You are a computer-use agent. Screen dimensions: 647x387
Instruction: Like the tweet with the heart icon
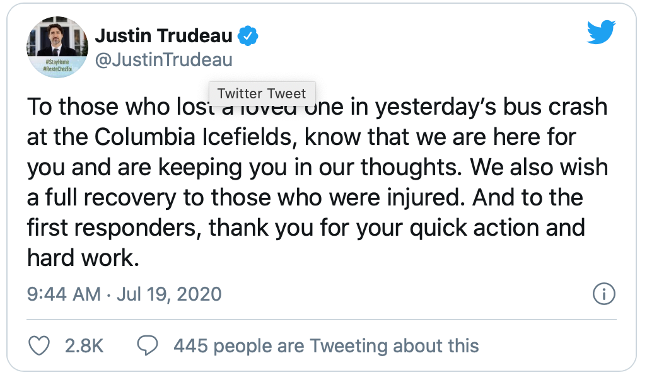[x=40, y=345]
